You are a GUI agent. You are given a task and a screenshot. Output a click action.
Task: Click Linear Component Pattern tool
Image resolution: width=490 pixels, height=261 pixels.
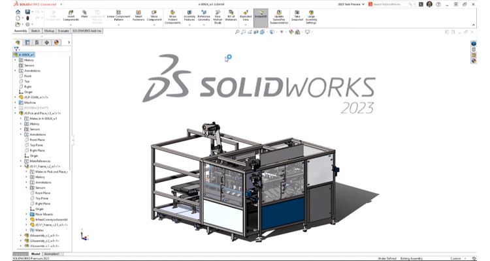coord(118,16)
